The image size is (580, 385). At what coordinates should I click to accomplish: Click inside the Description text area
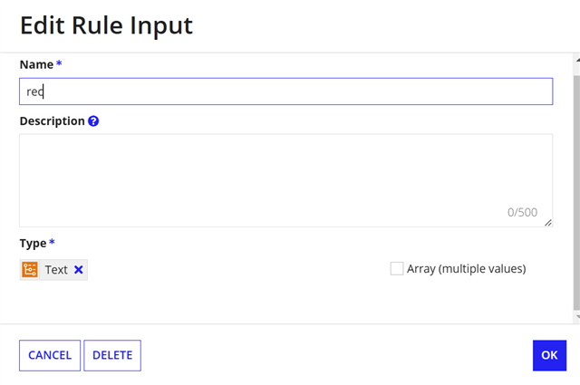286,180
